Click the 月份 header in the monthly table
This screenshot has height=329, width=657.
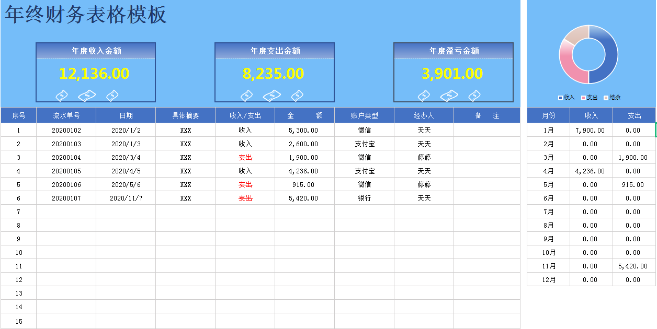(x=549, y=115)
